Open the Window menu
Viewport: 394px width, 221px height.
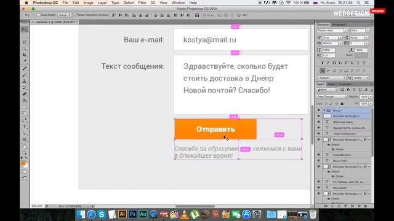tap(178, 2)
